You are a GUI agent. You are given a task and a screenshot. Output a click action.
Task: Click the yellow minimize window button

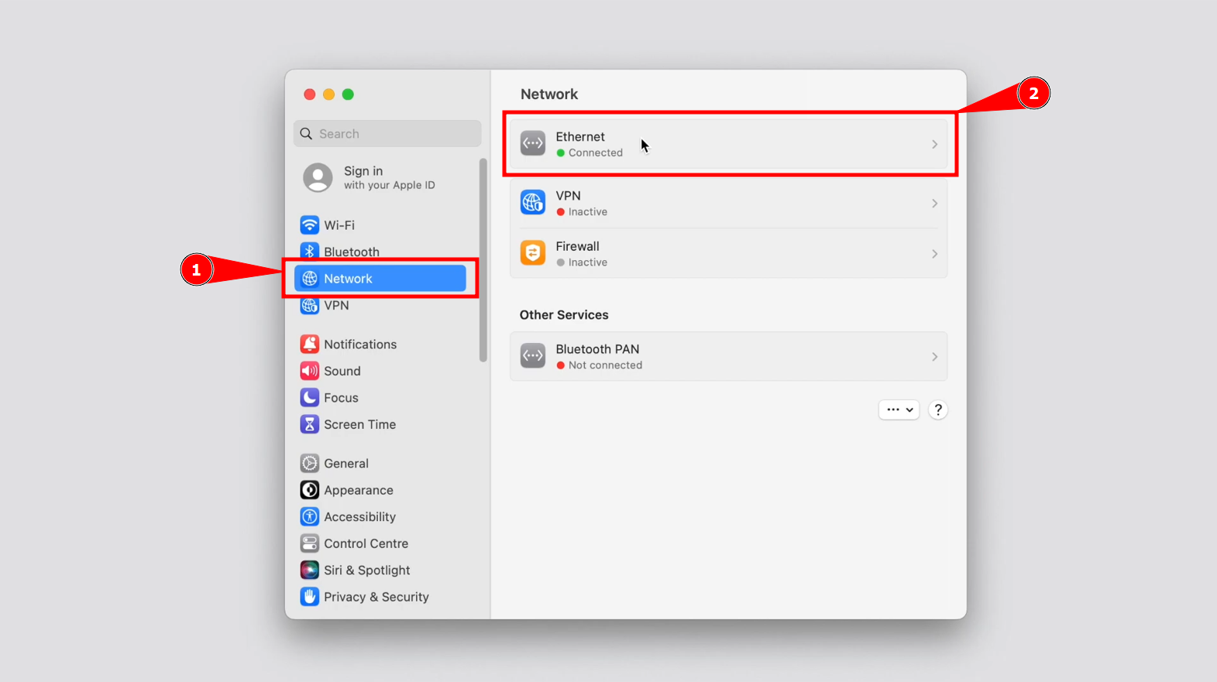(x=328, y=94)
